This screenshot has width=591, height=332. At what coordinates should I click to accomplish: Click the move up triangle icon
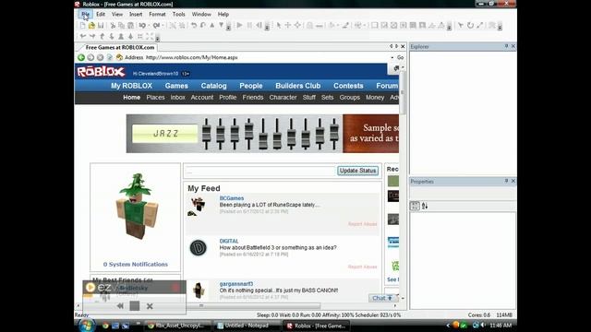212,25
